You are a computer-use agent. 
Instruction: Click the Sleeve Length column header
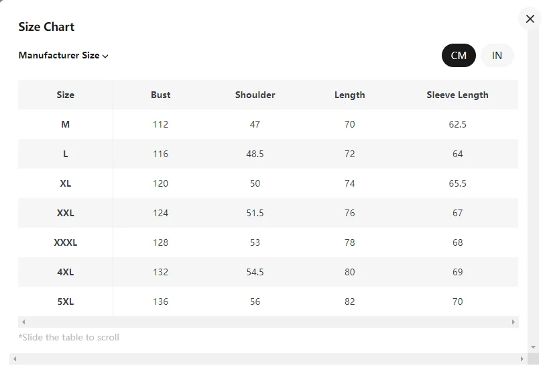(x=457, y=95)
